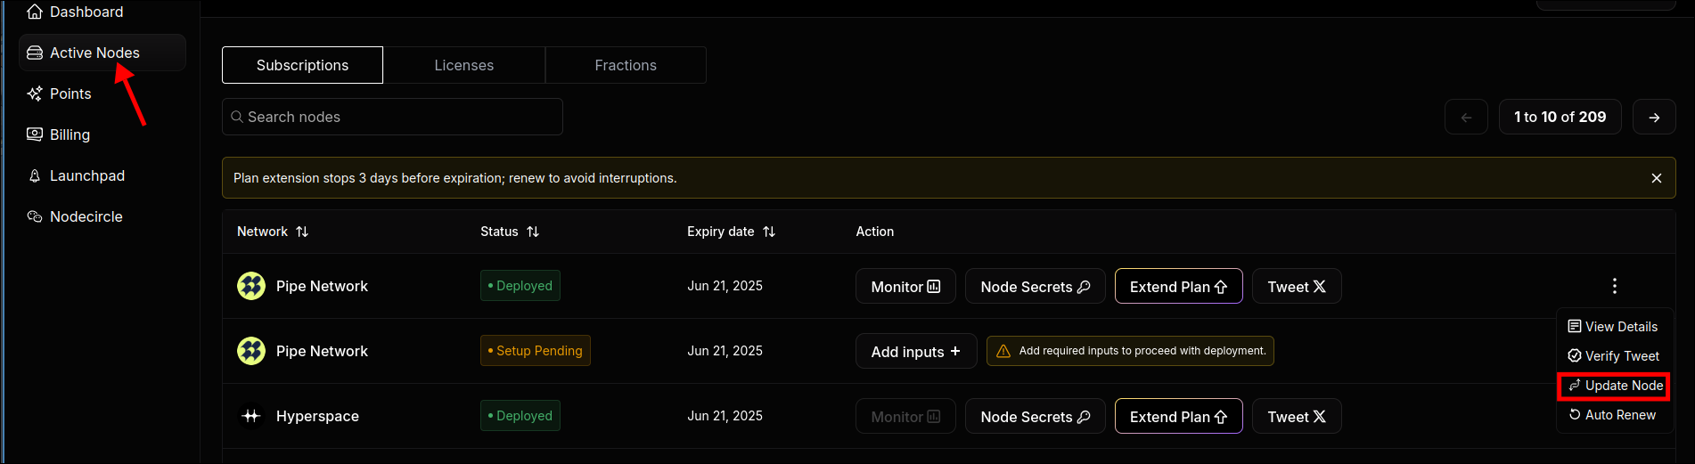Image resolution: width=1695 pixels, height=464 pixels.
Task: Click Monitor for deployed Pipe Network
Action: pos(905,286)
